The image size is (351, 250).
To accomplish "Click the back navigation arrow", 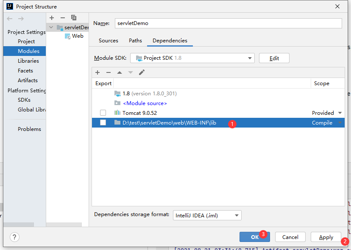I will pos(10,19).
